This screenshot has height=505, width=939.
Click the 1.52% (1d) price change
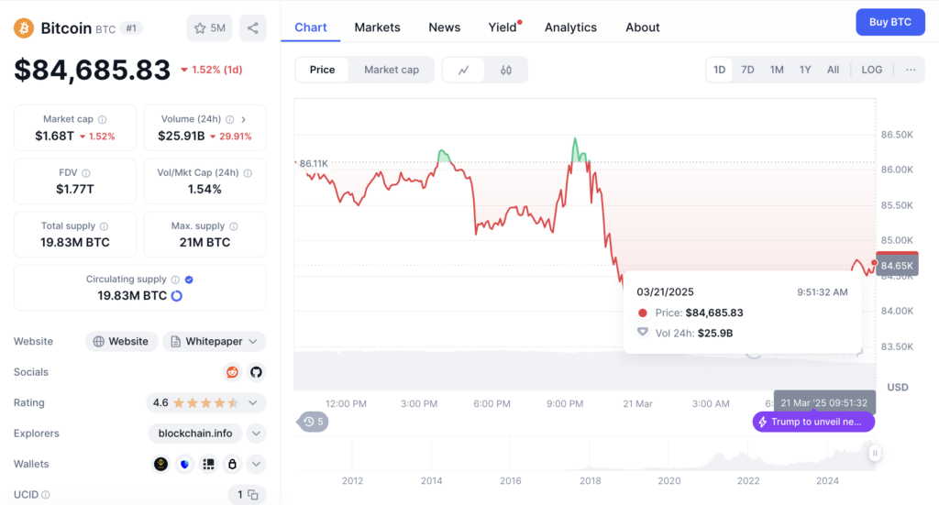[212, 70]
